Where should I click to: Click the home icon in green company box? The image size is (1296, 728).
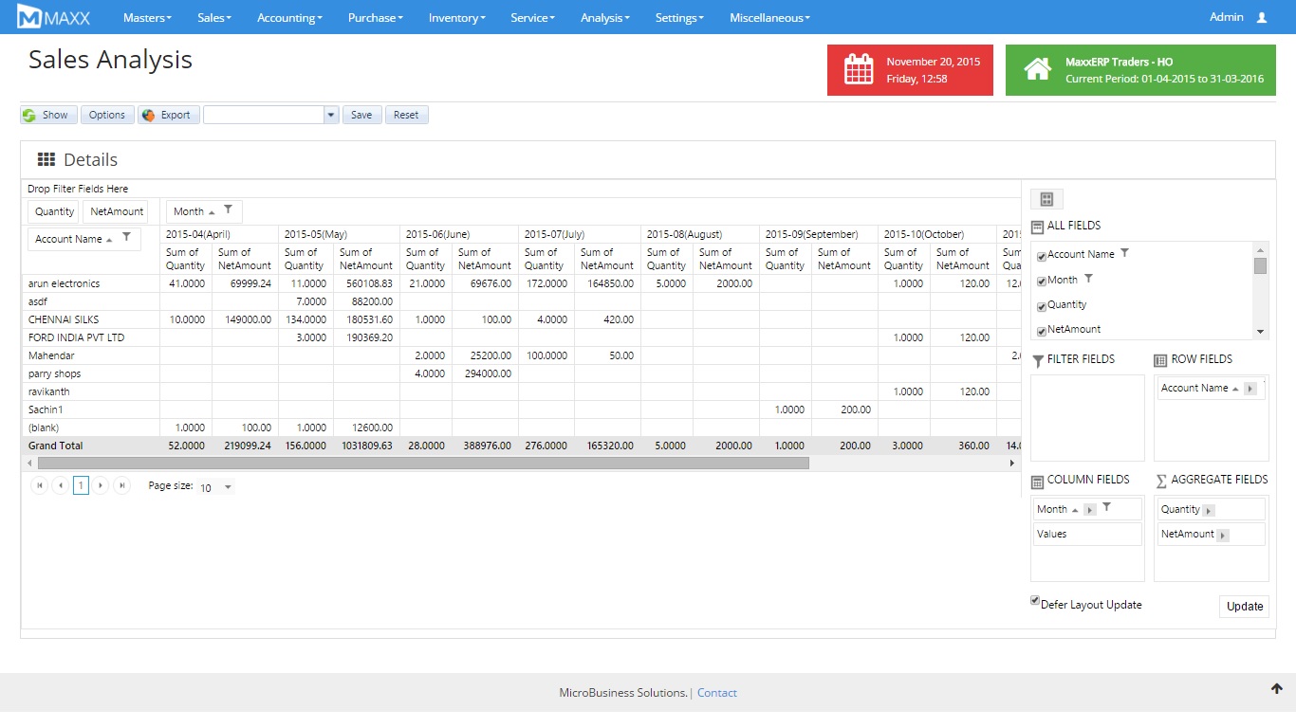click(x=1037, y=70)
